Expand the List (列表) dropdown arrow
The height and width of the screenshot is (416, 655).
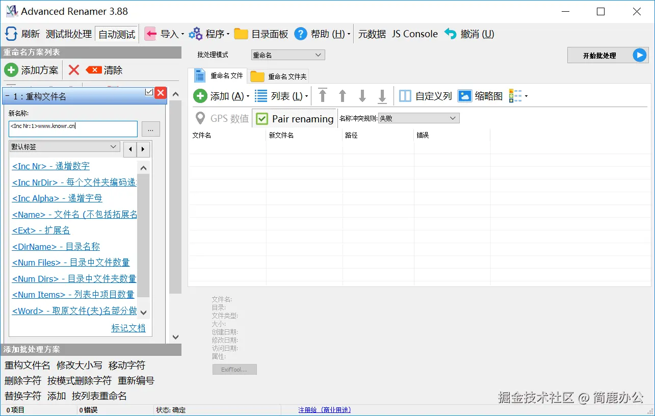(x=307, y=96)
